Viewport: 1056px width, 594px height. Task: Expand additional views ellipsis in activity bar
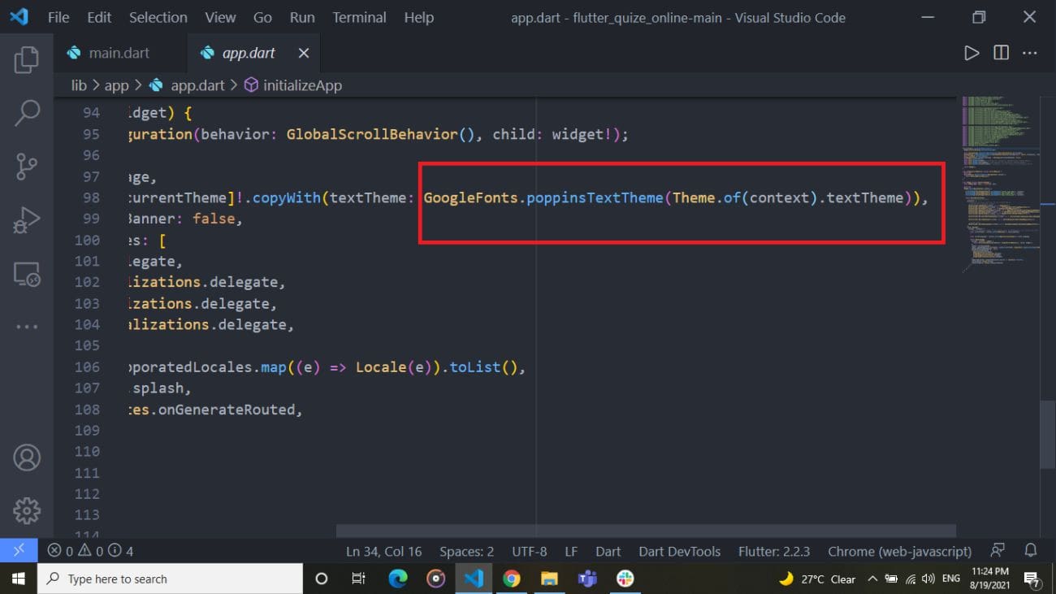point(27,327)
